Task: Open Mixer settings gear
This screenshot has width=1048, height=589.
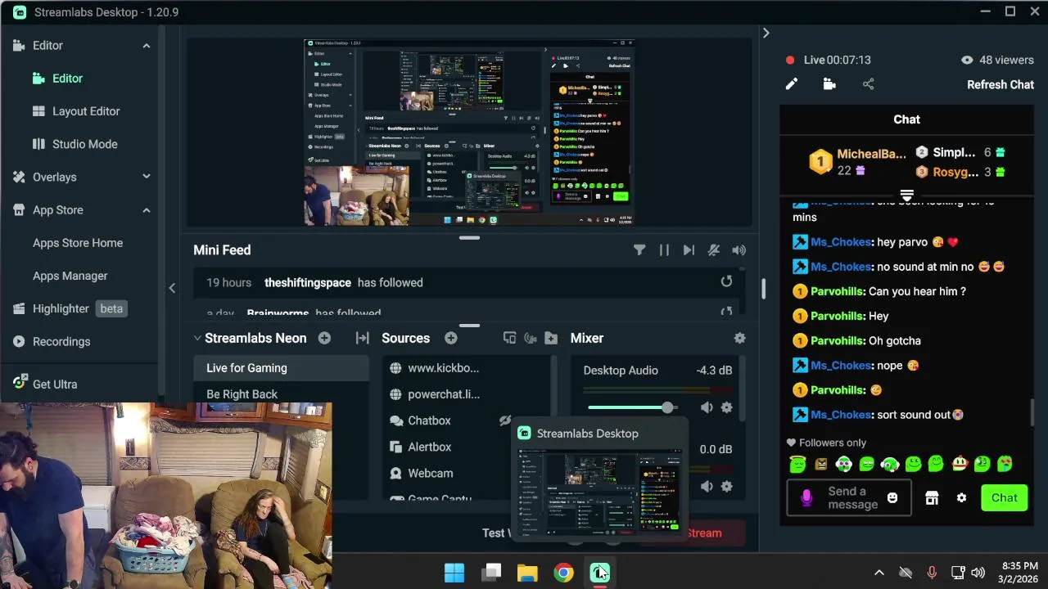Action: pos(740,338)
